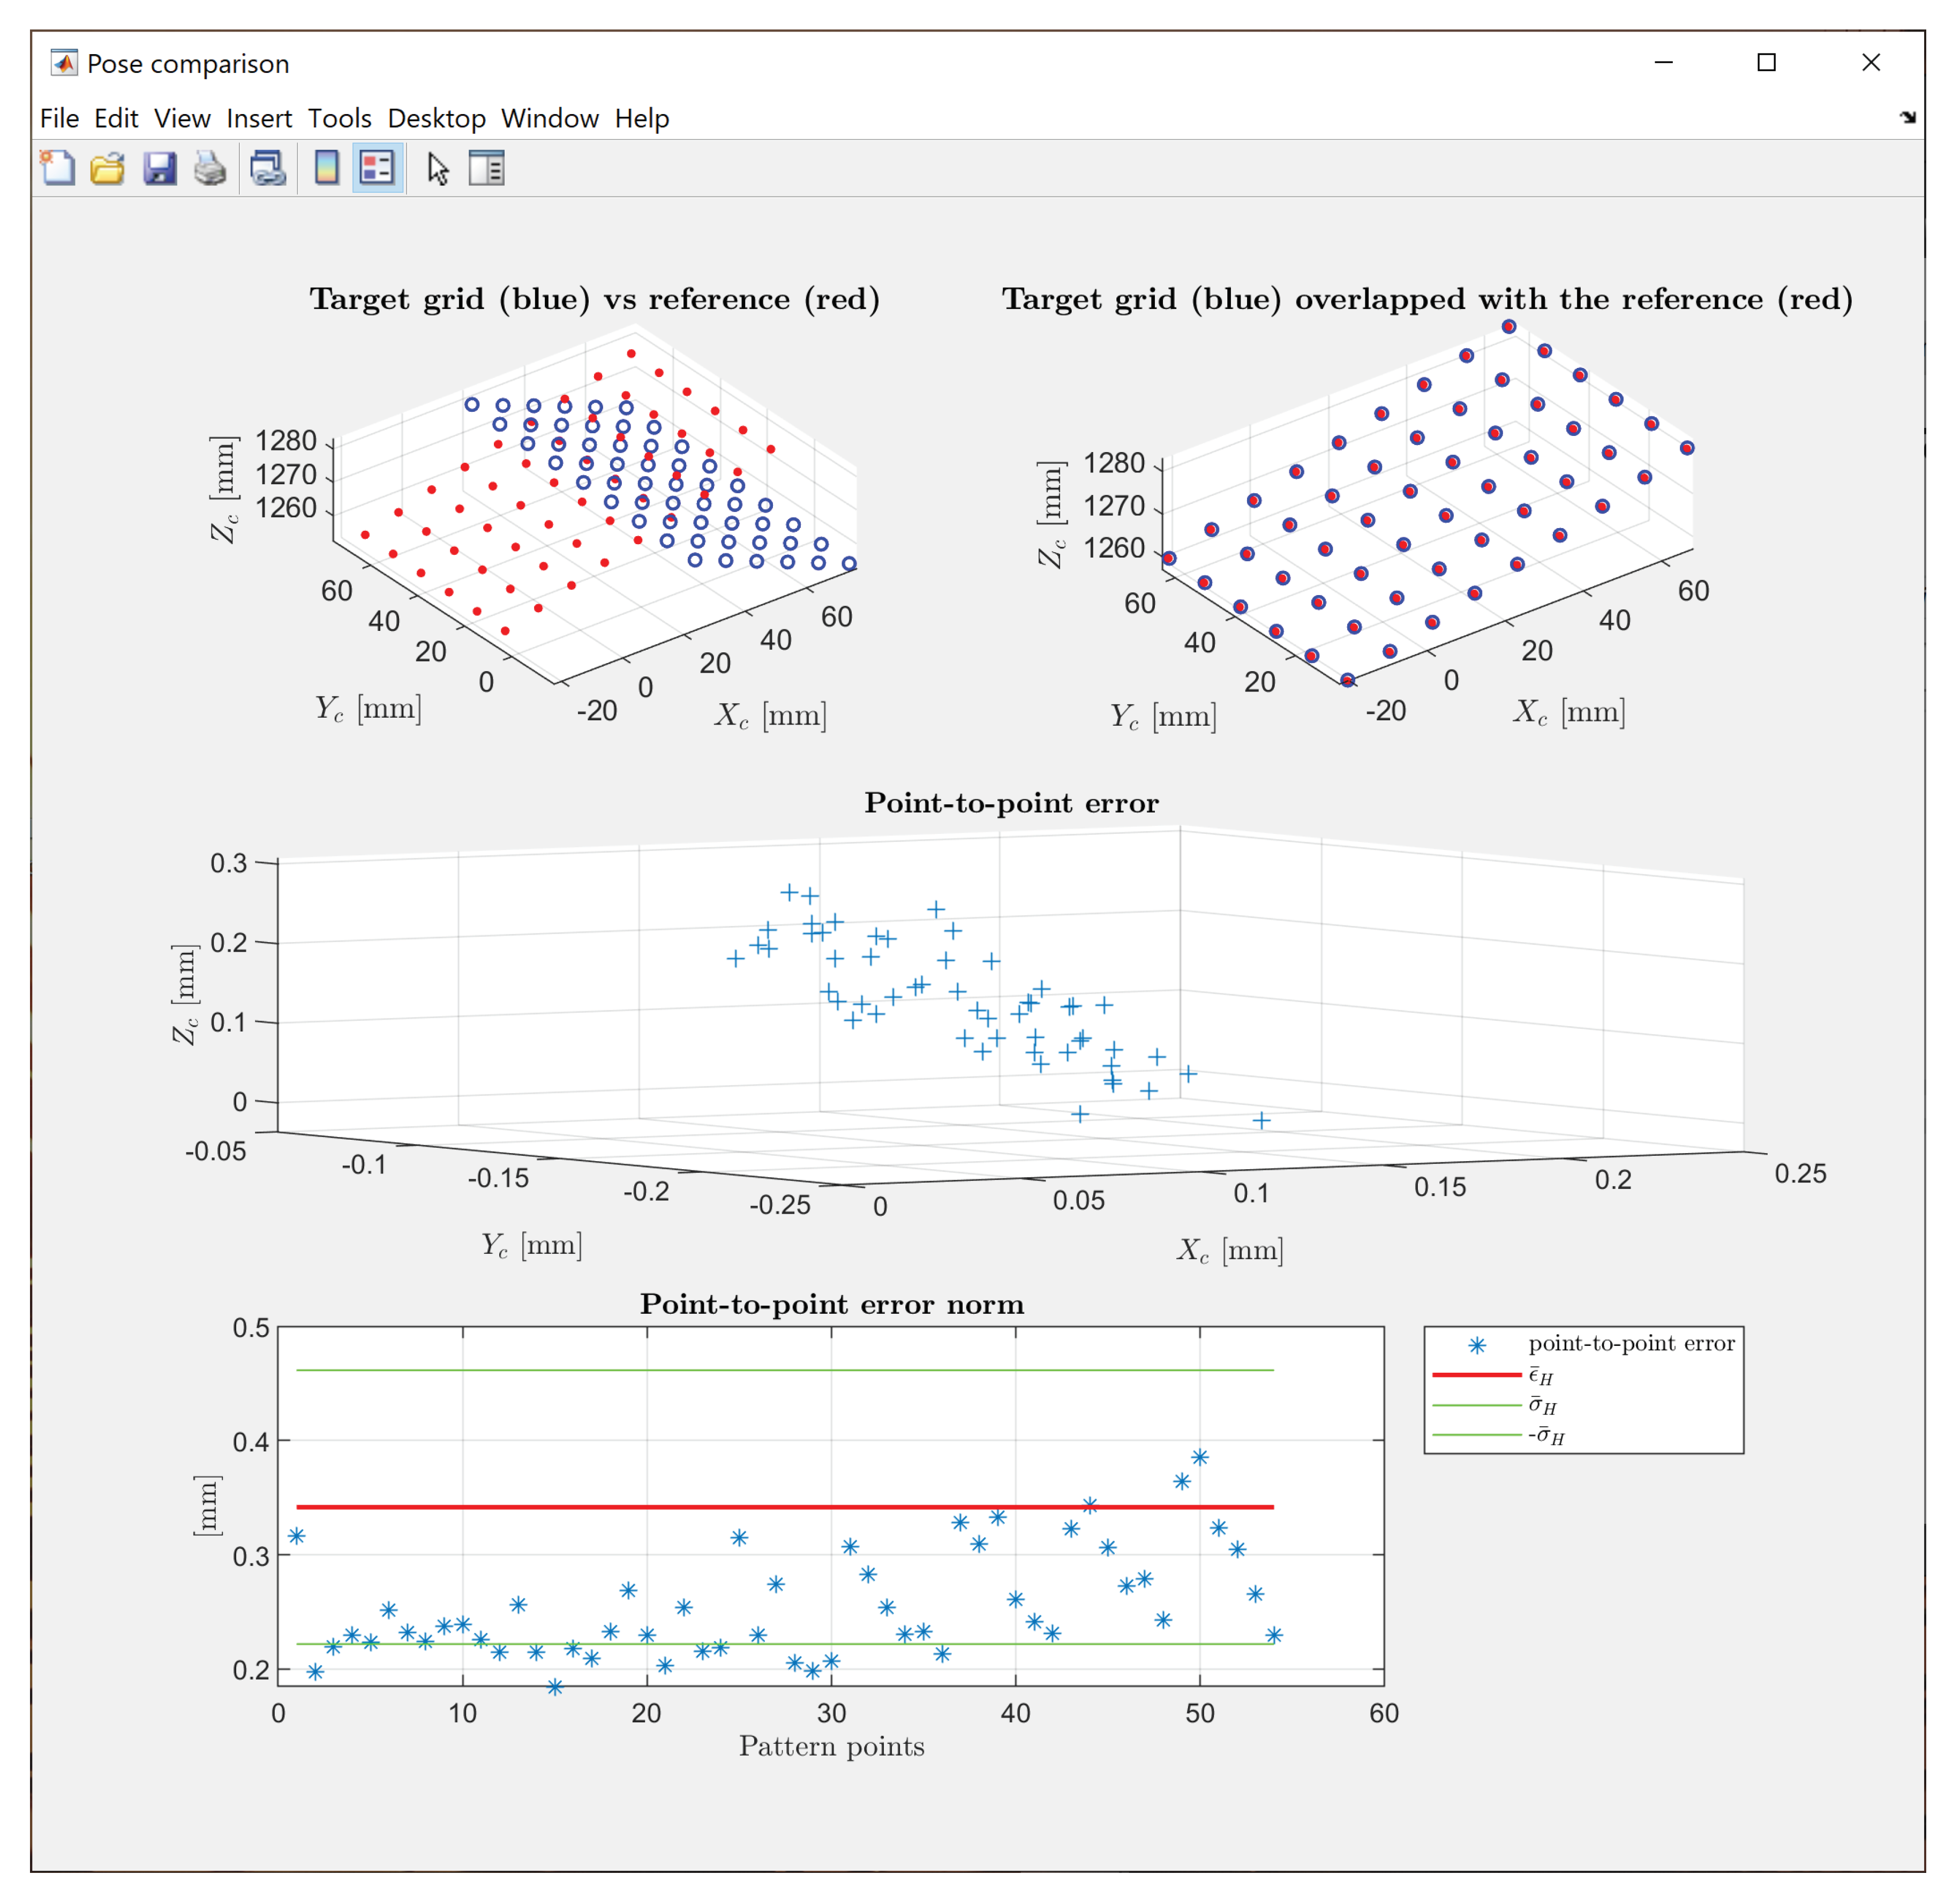1960x1897 pixels.
Task: Expand the Insert menu
Action: pyautogui.click(x=259, y=118)
